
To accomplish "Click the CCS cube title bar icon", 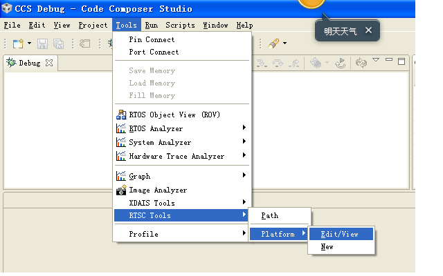I will click(6, 8).
